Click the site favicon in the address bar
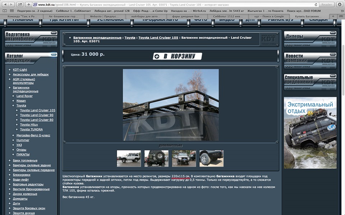 [35, 4]
